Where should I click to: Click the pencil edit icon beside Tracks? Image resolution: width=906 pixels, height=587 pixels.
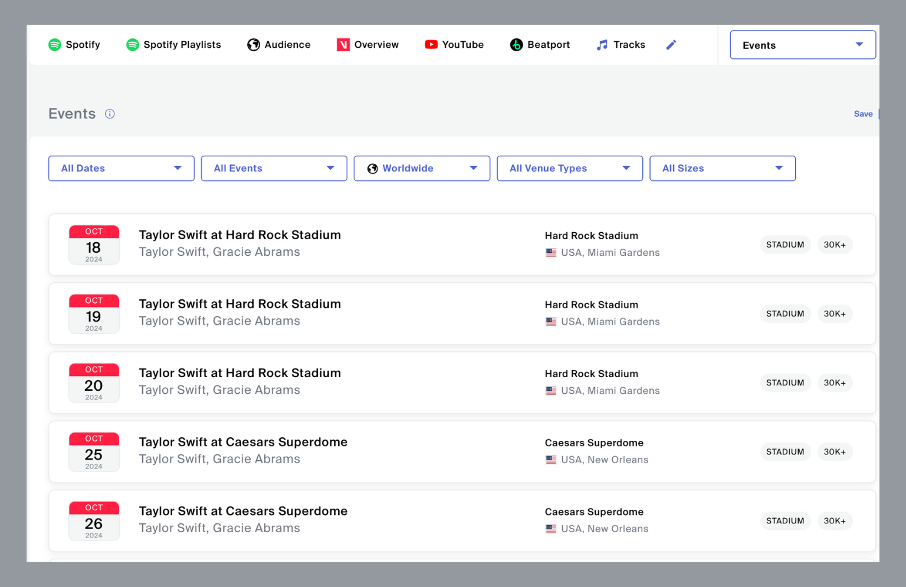[671, 45]
